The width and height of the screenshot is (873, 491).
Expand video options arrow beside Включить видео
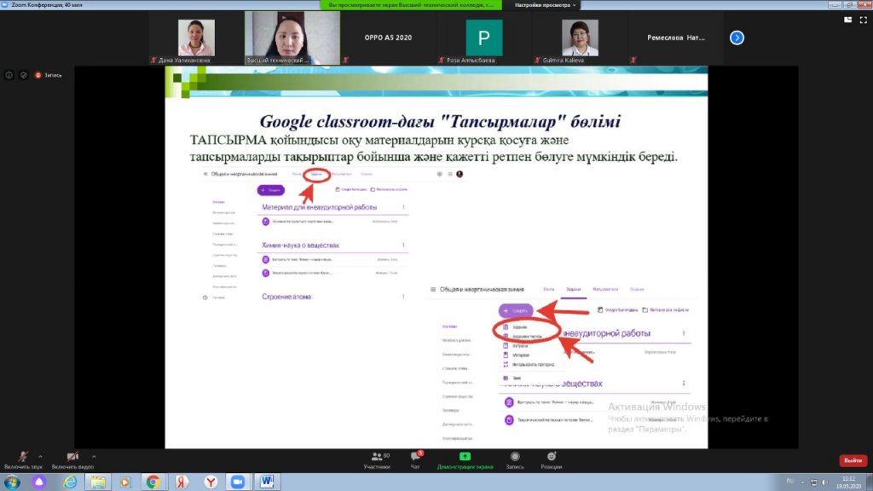(x=94, y=457)
